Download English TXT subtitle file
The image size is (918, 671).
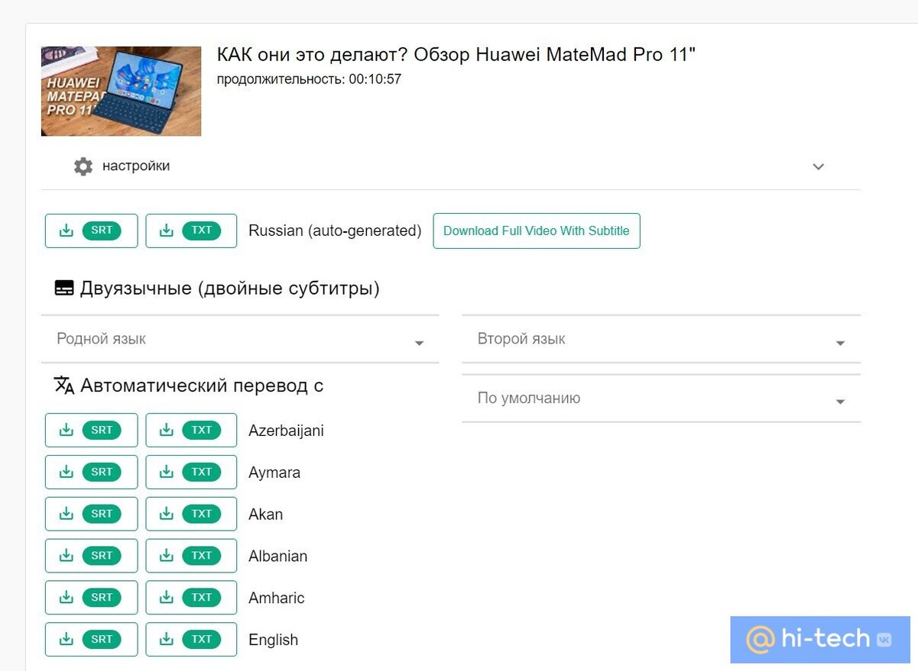click(x=191, y=640)
